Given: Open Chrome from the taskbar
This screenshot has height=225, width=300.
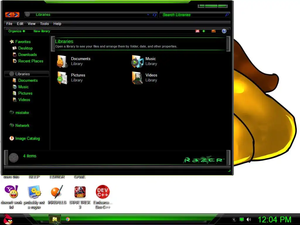Looking at the screenshot, I should (68, 219).
